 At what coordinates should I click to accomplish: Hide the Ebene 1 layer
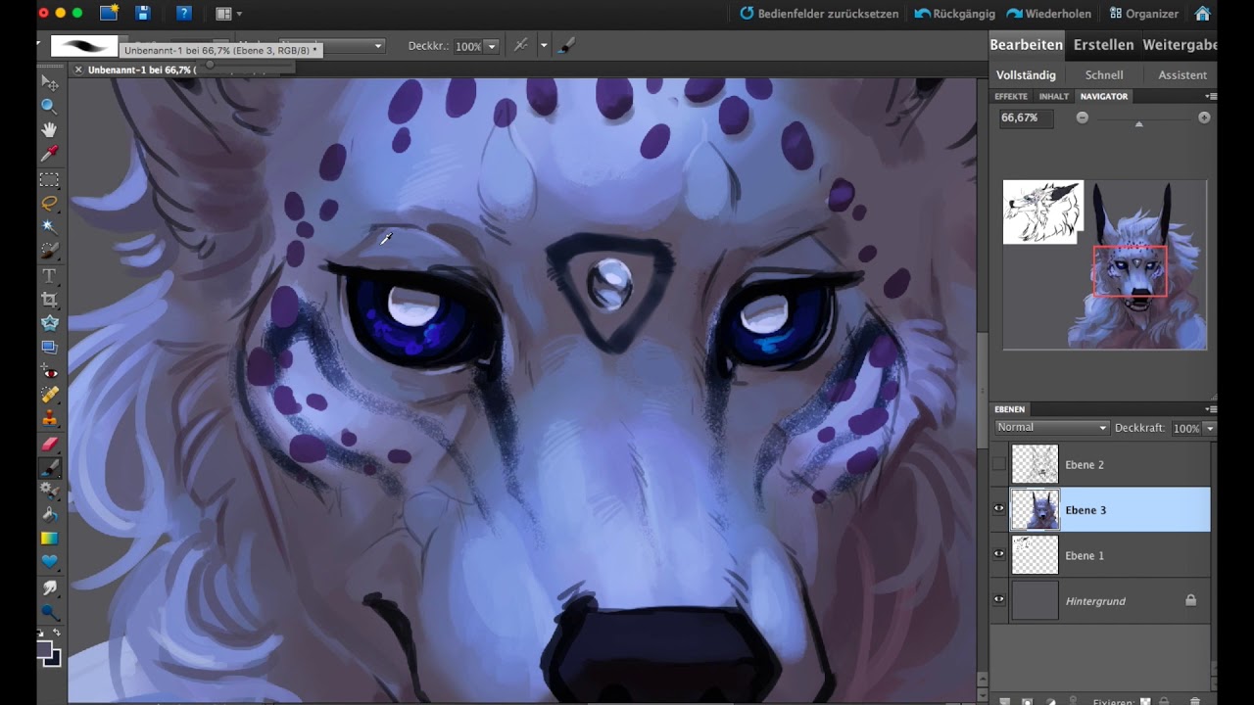click(999, 554)
